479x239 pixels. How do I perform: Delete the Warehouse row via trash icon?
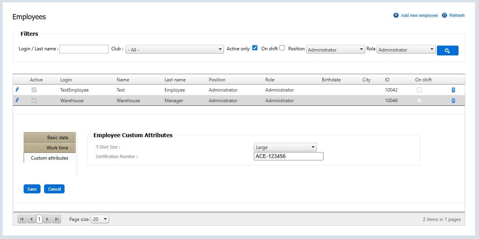coord(453,100)
